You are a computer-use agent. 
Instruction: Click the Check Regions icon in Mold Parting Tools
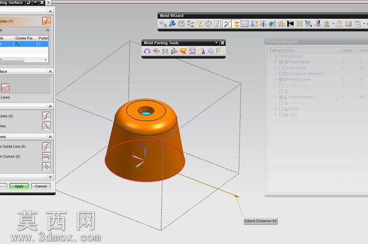click(147, 51)
